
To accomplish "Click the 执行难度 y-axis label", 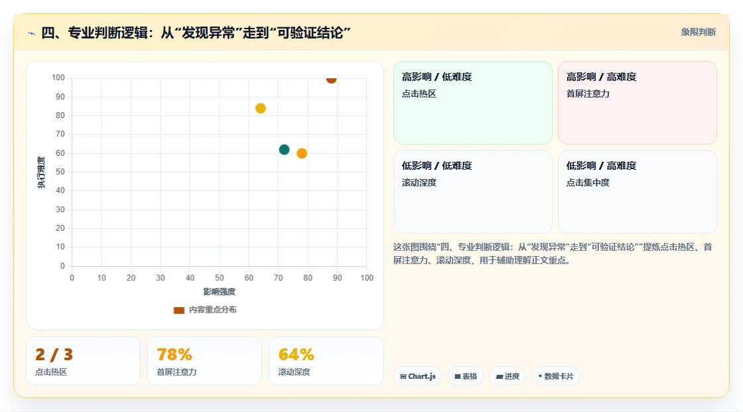I will pos(41,172).
